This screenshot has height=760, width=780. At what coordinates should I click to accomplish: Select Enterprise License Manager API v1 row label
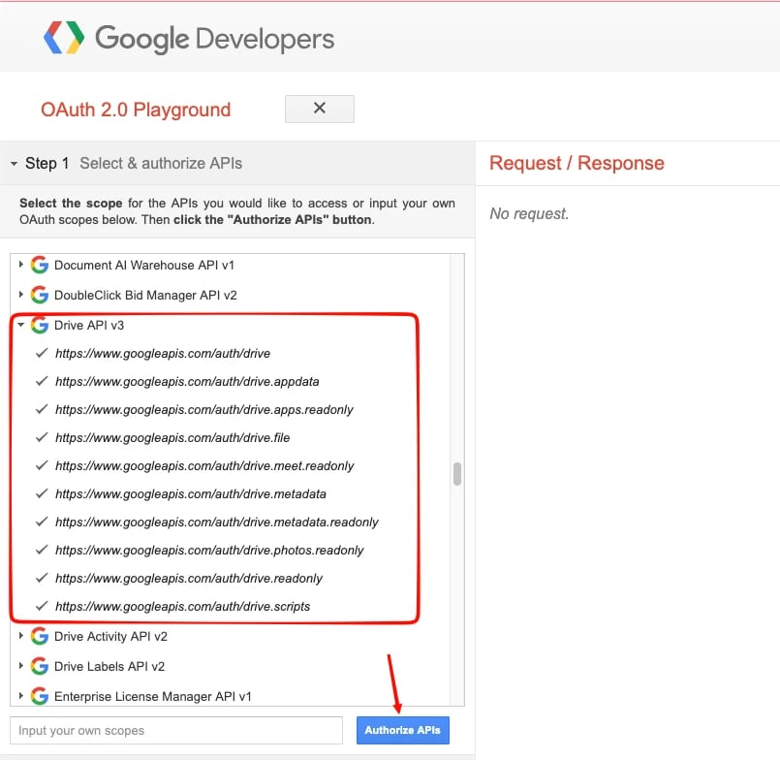click(x=153, y=696)
